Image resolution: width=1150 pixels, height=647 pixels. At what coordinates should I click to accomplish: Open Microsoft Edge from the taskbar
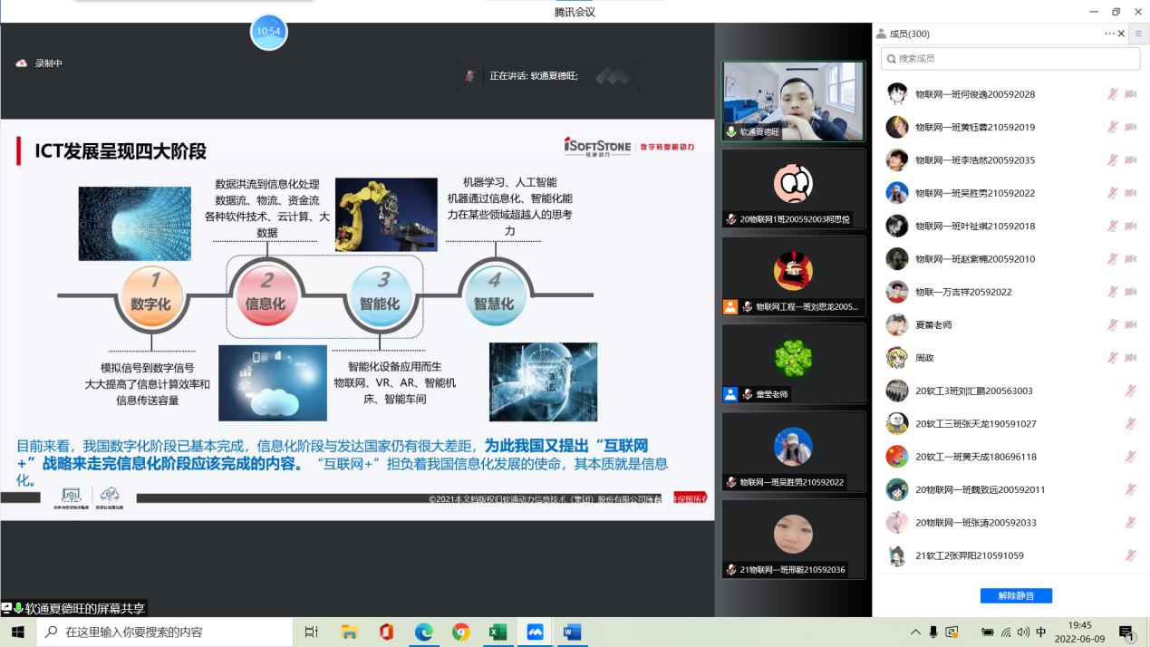(x=424, y=632)
